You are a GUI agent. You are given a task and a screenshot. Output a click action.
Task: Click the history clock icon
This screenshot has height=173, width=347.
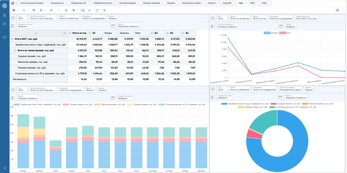34,10
